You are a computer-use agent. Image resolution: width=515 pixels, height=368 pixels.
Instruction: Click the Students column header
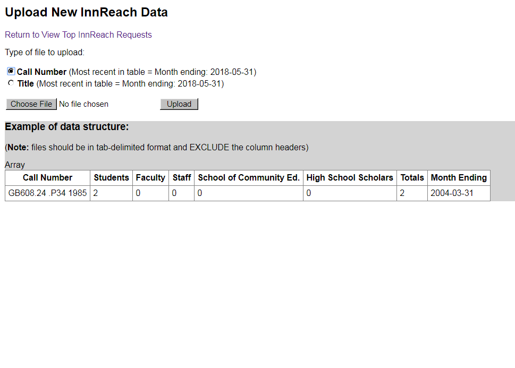tap(111, 178)
